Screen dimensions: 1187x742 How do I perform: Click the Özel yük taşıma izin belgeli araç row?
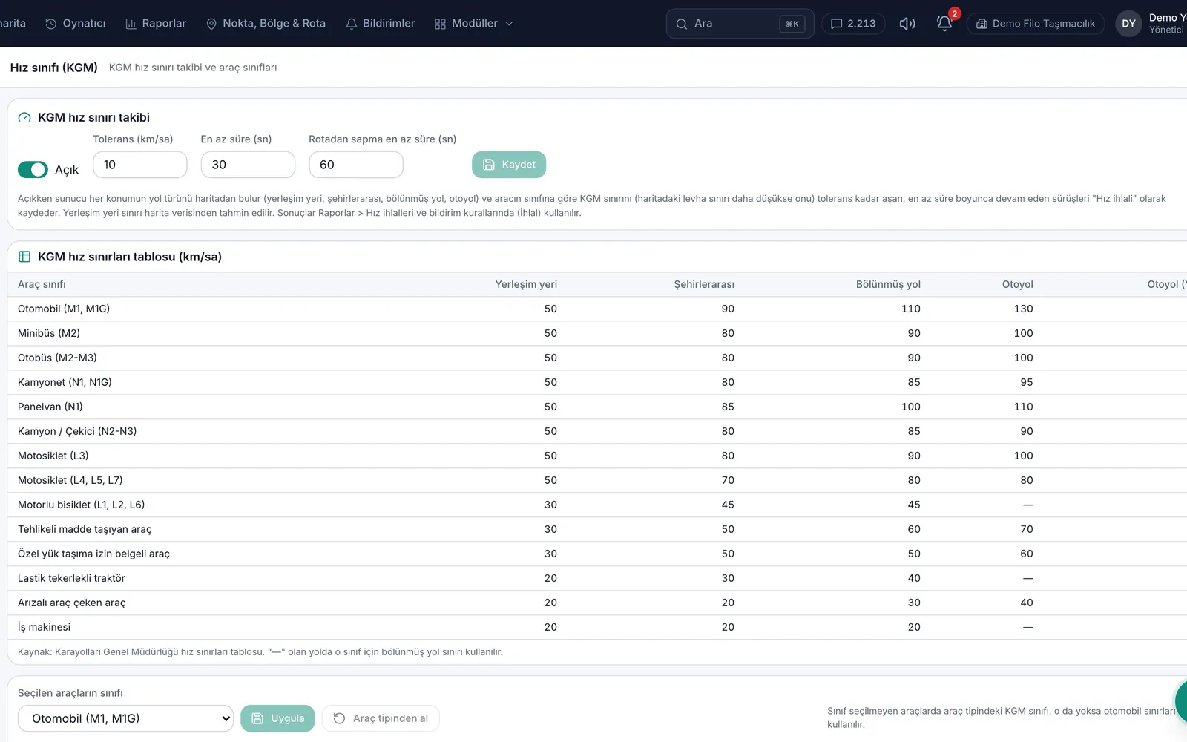[597, 554]
